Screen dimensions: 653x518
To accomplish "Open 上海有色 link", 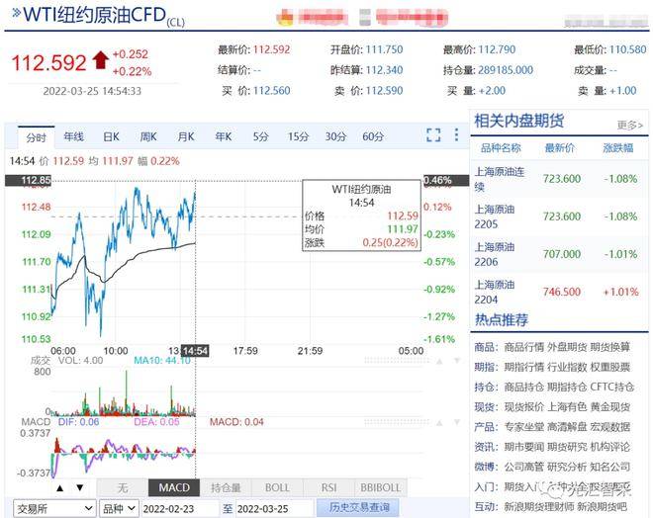I will click(567, 407).
